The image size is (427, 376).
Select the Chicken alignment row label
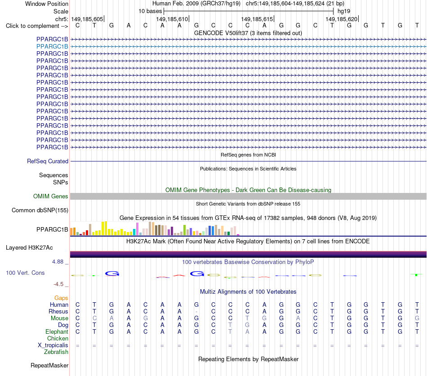click(58, 339)
